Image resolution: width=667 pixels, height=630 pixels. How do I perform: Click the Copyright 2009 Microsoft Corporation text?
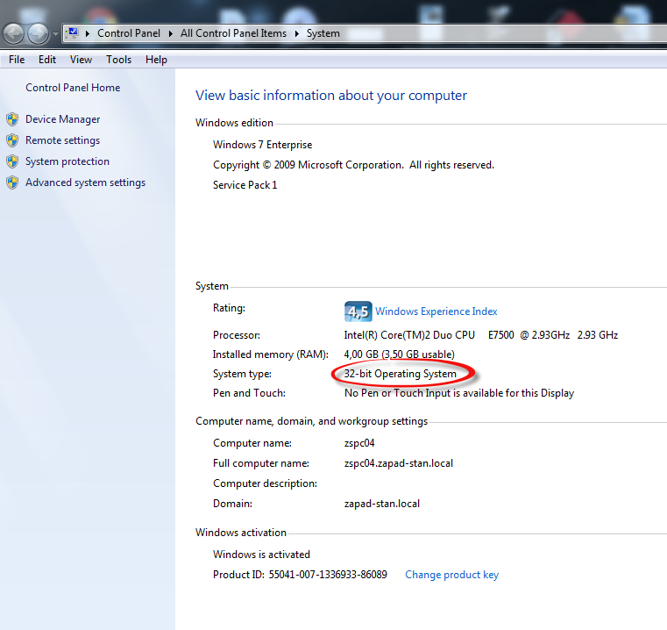[353, 165]
